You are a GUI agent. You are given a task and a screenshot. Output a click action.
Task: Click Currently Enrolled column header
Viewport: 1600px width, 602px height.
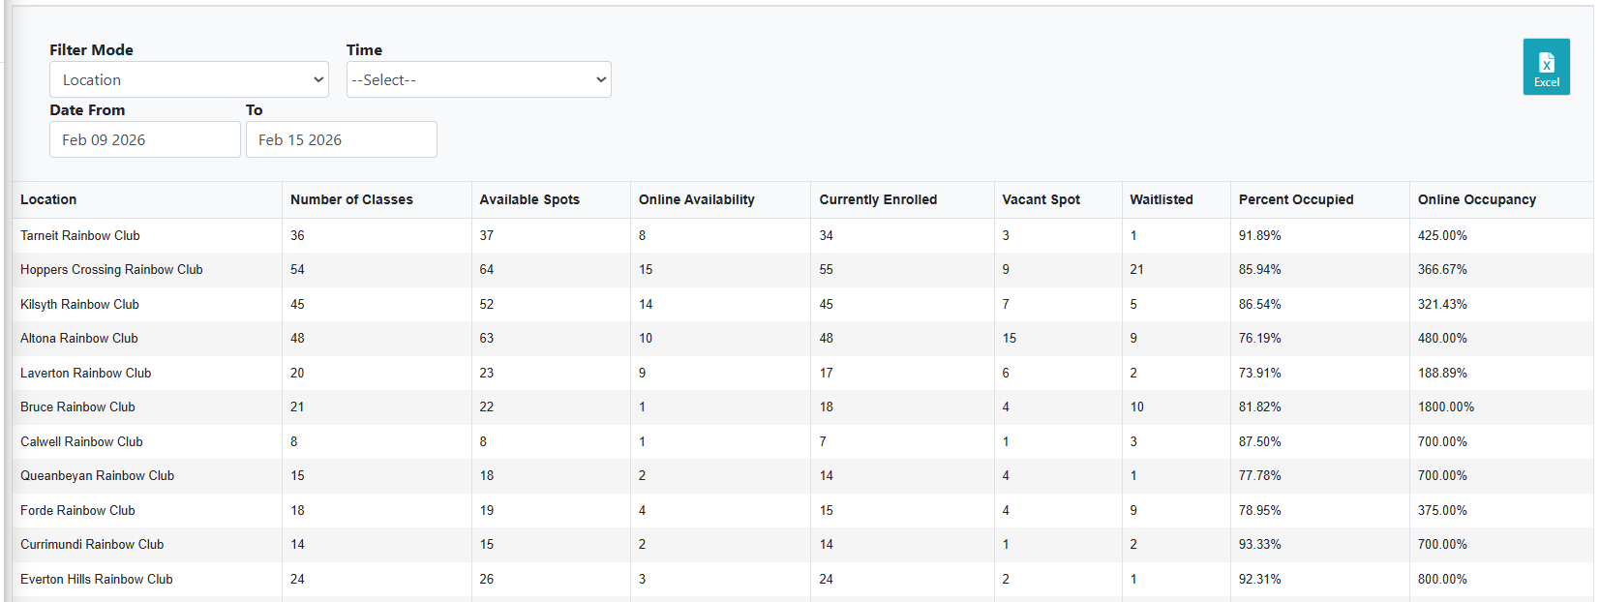(878, 199)
